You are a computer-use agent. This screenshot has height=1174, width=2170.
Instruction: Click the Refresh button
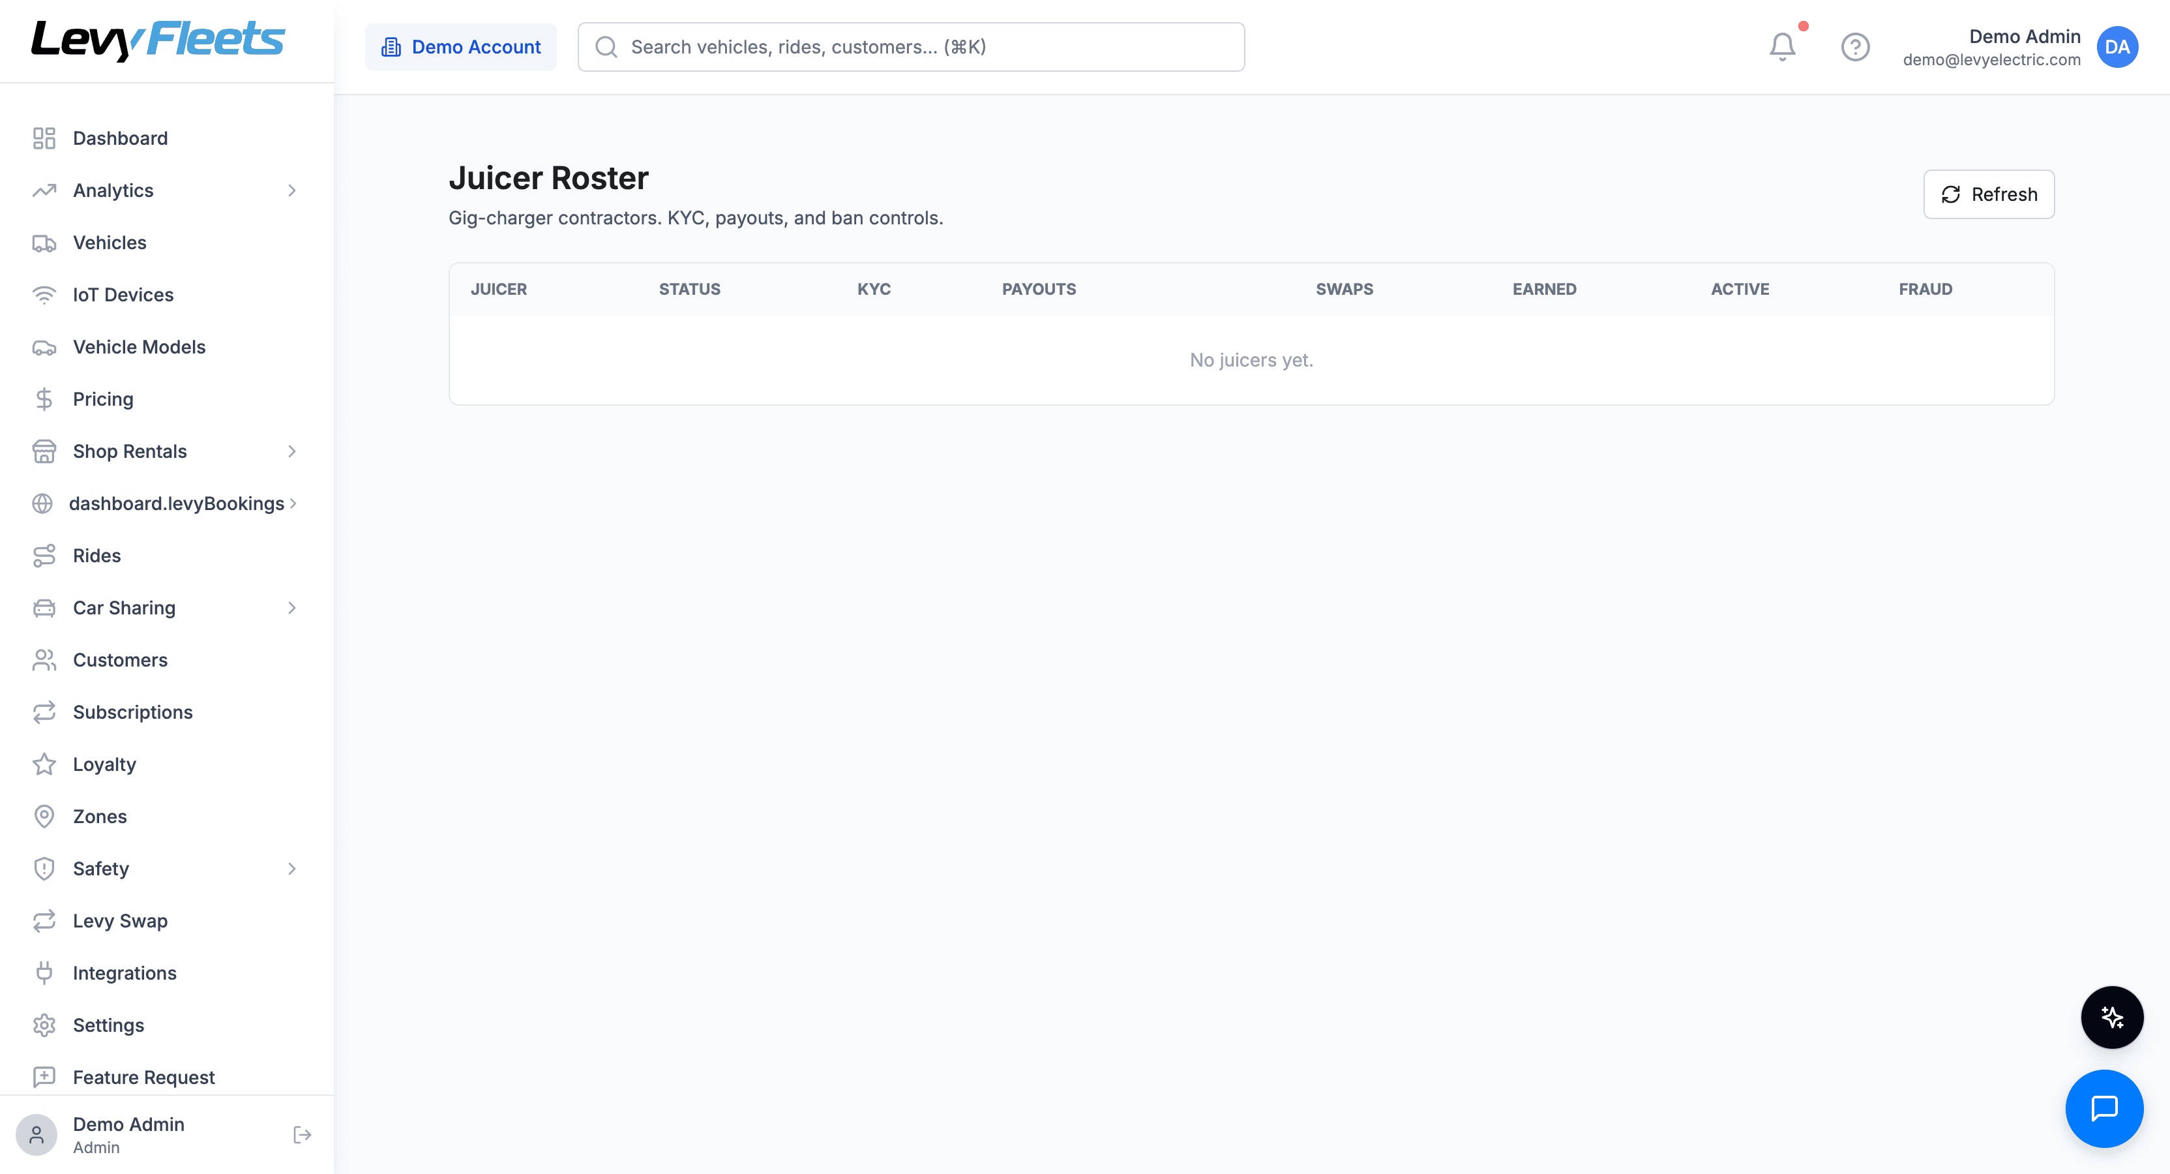point(1989,194)
